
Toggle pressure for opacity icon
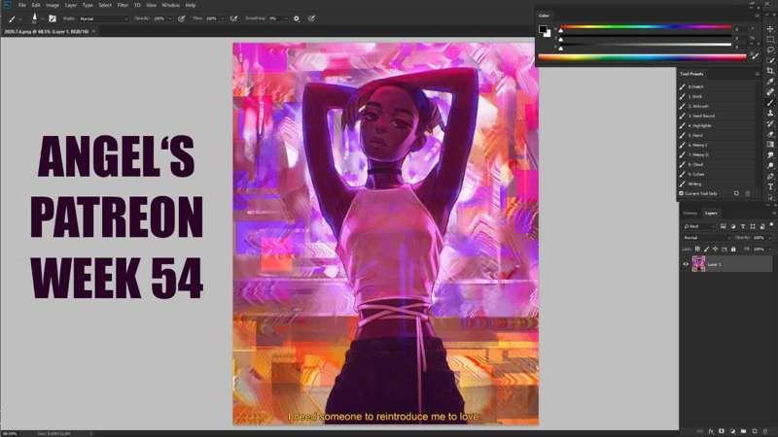click(x=182, y=18)
